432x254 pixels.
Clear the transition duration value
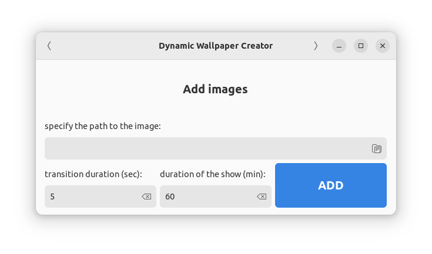point(146,197)
